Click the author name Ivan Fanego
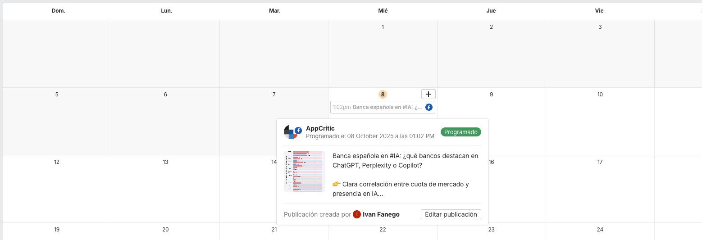Image resolution: width=702 pixels, height=240 pixels. pyautogui.click(x=381, y=214)
